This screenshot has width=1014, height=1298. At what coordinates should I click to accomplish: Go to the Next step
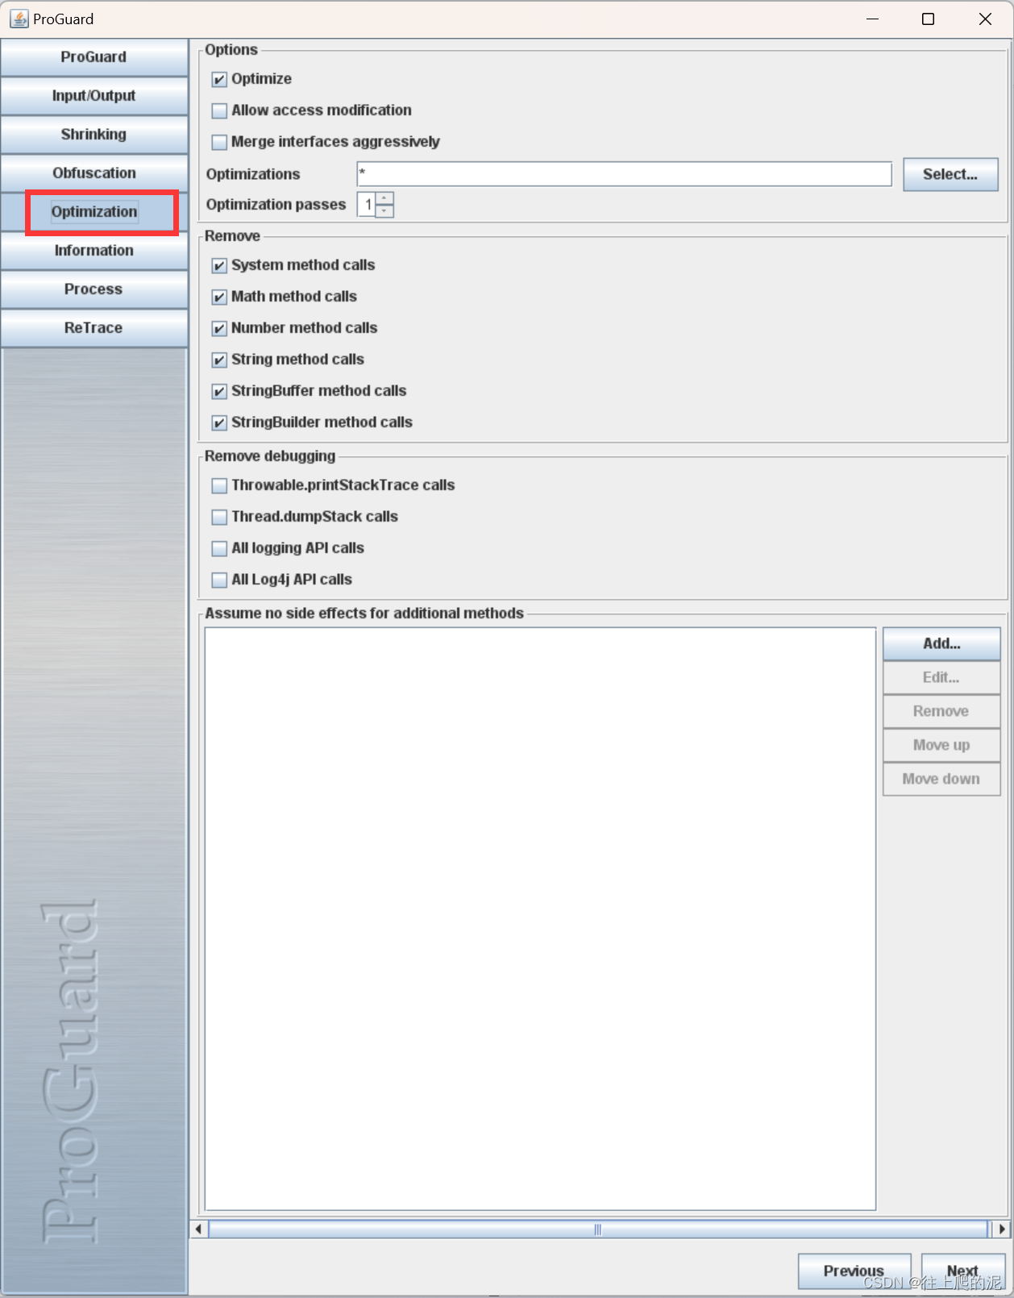pos(963,1271)
